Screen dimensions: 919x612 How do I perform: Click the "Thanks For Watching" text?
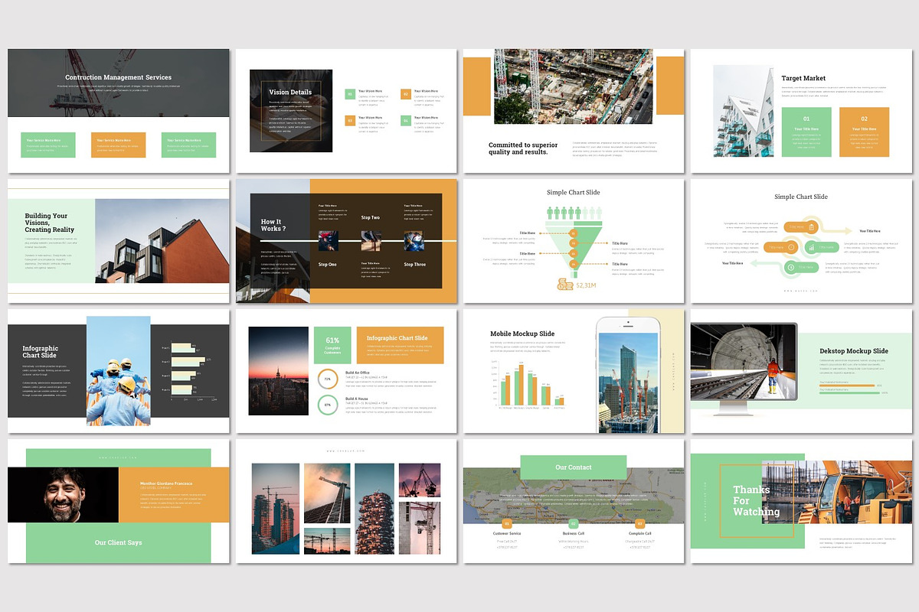tap(757, 501)
